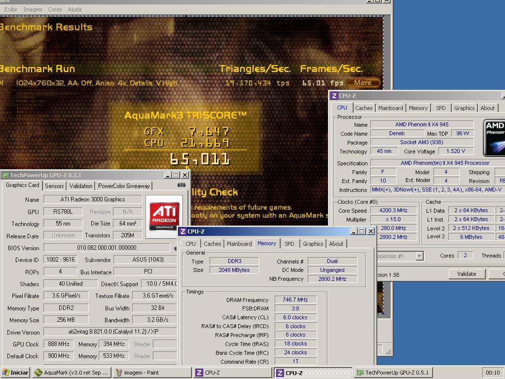Open the Validation tab in GPU-Z

click(81, 186)
